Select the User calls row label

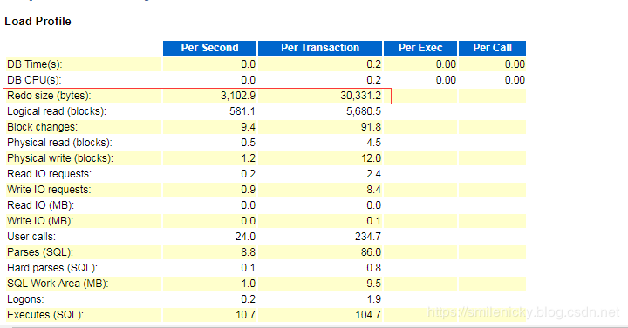[x=31, y=237]
